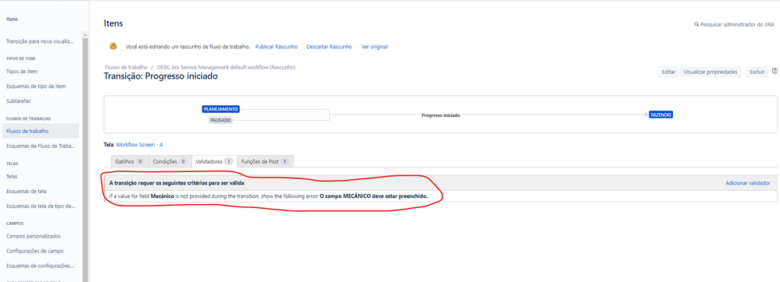This screenshot has width=780, height=282.
Task: Click the PLANEJAMENTO status lozenge
Action: (221, 109)
